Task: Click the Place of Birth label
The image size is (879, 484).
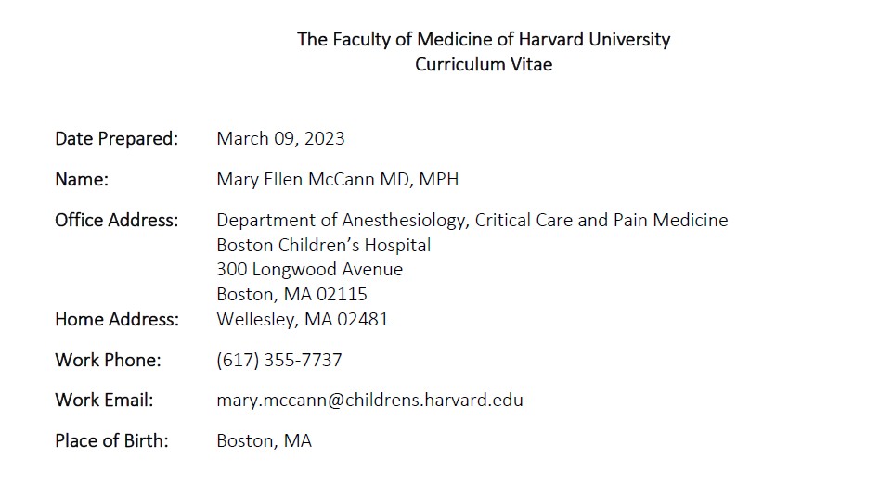Action: pos(111,441)
